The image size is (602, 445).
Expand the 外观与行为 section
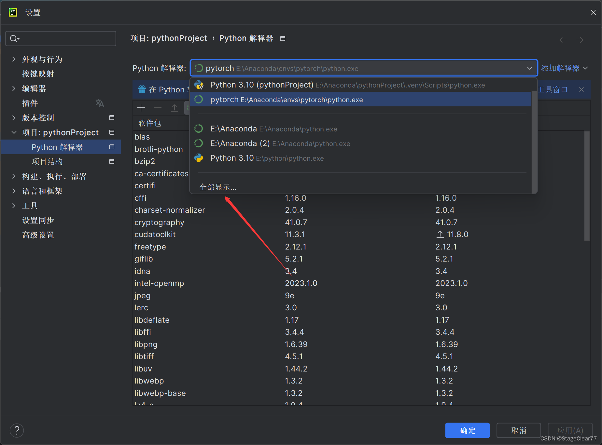14,59
